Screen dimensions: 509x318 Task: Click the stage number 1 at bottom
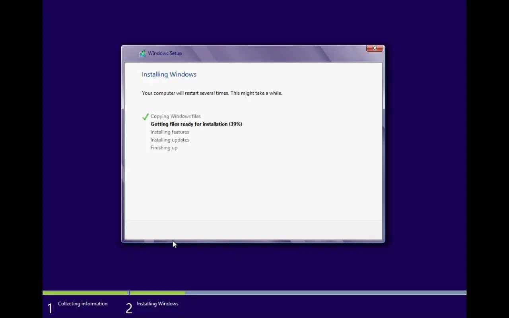click(x=50, y=308)
